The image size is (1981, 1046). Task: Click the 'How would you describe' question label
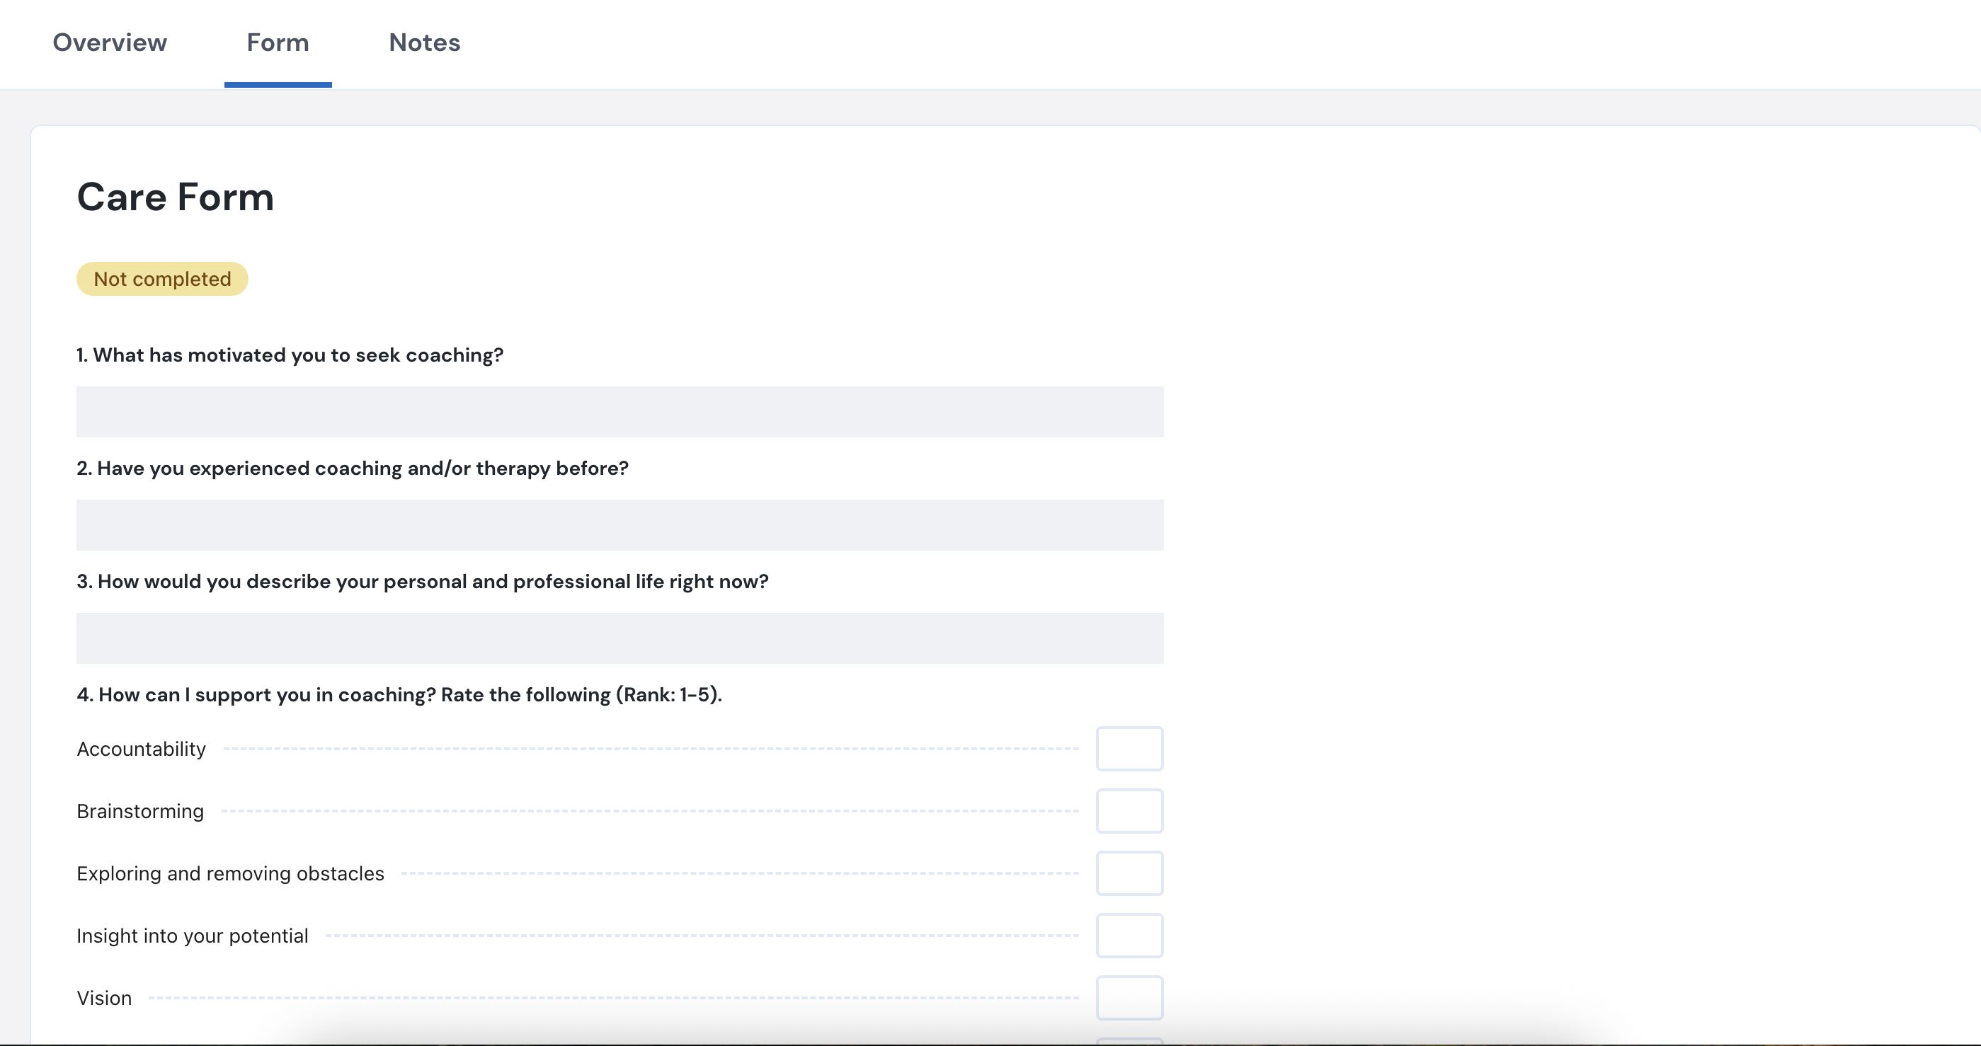tap(422, 581)
